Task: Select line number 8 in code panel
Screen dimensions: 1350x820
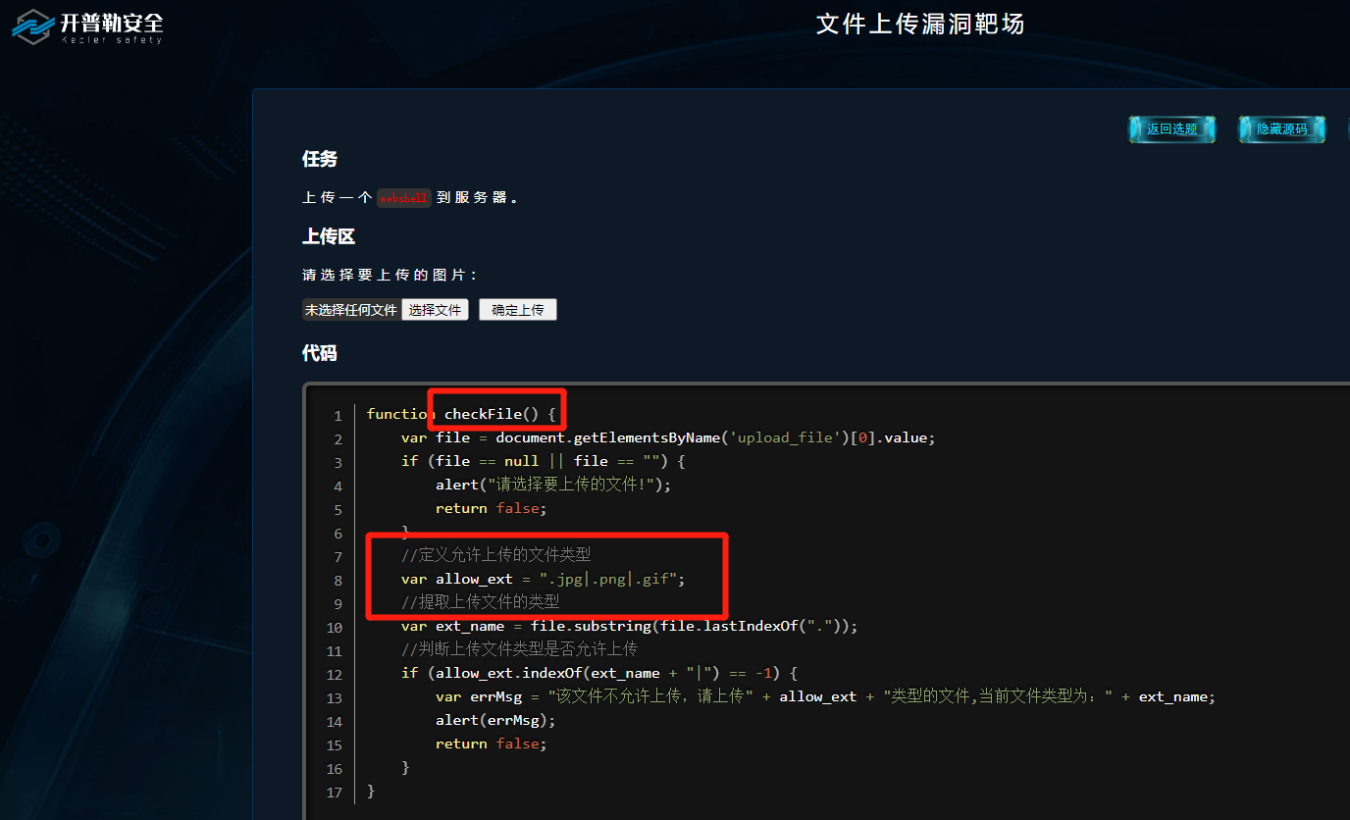Action: tap(337, 581)
